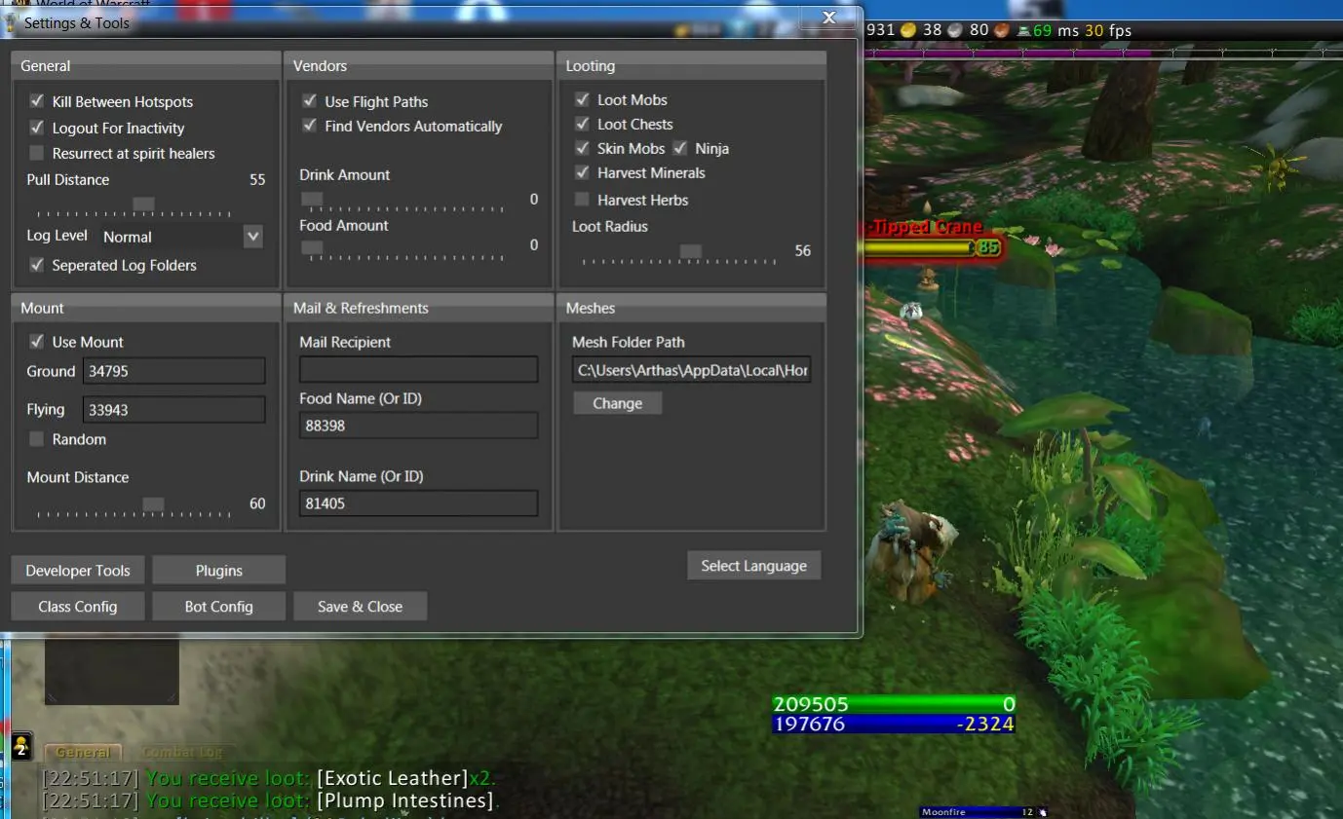Uncheck Use Mount option
Viewport: 1343px width, 819px height.
click(37, 342)
